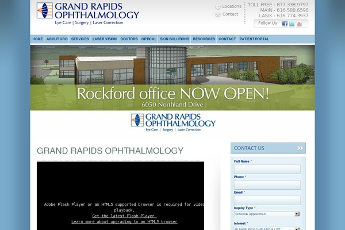Open the SERVICES menu
This screenshot has width=345, height=230.
pyautogui.click(x=80, y=39)
